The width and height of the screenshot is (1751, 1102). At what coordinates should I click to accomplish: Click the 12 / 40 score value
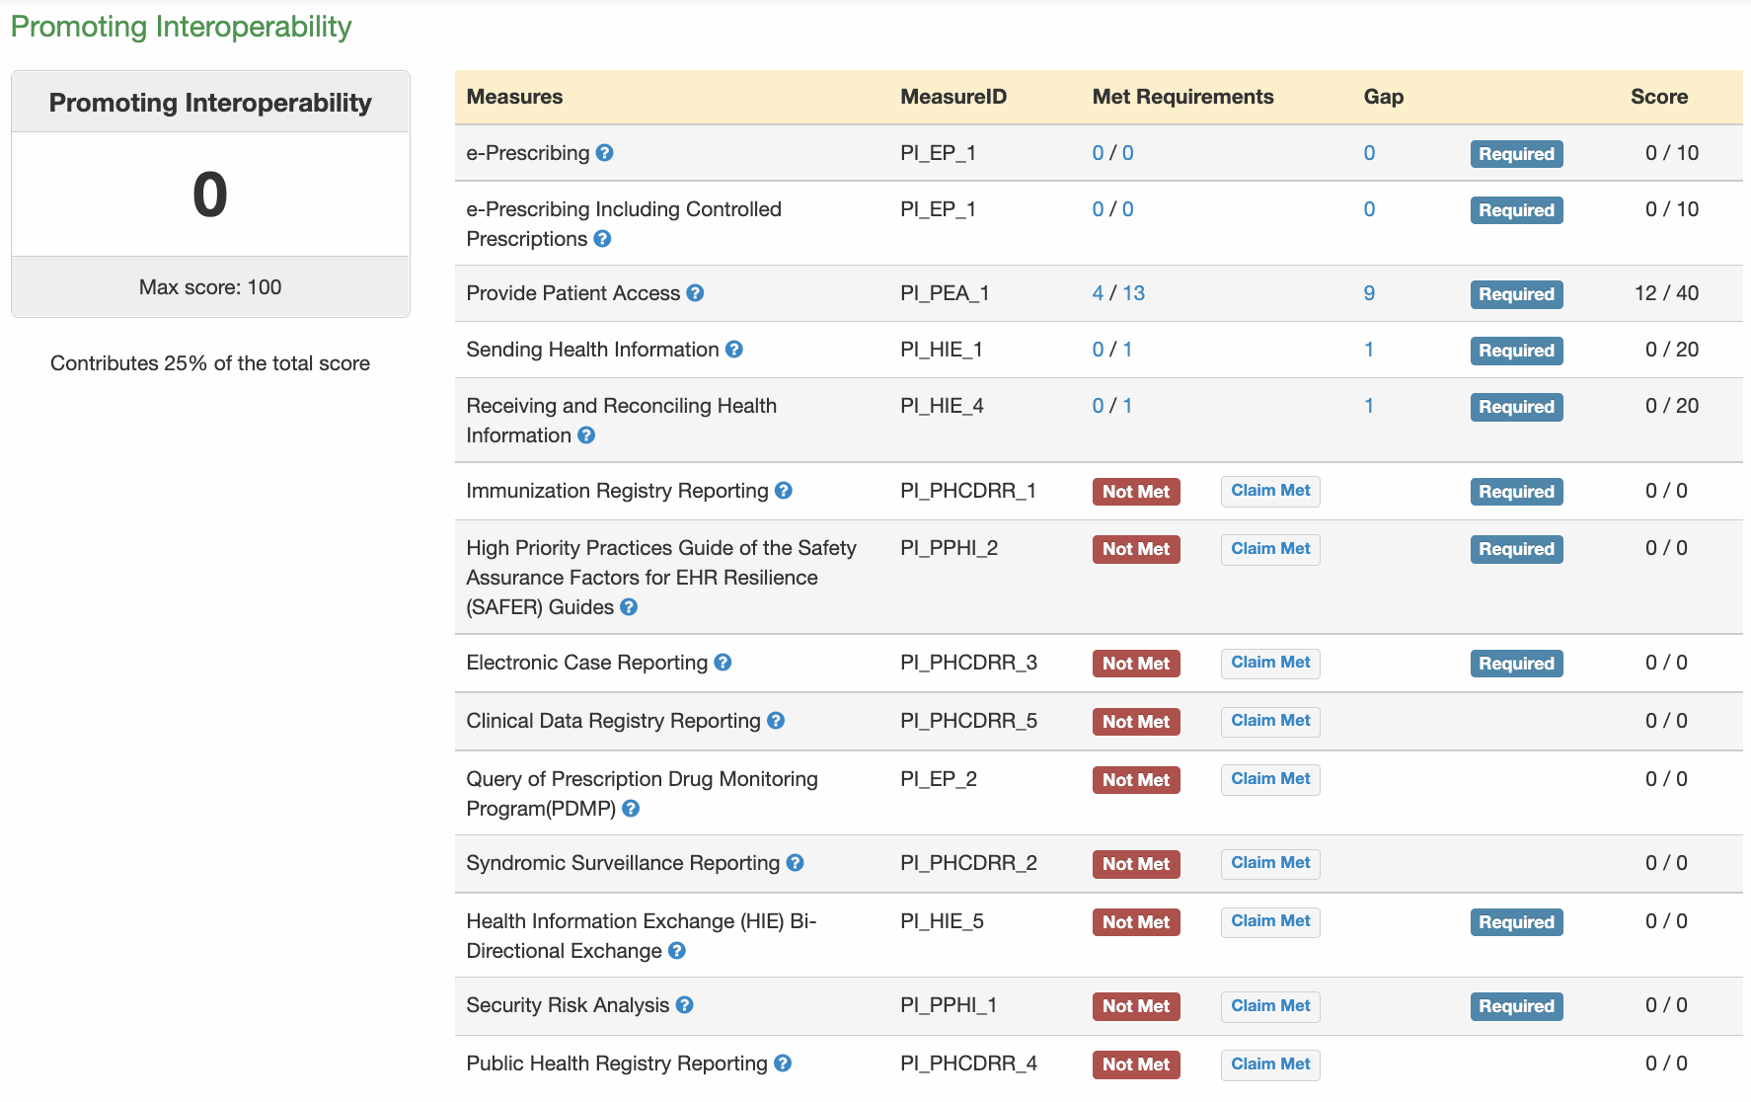coord(1666,293)
